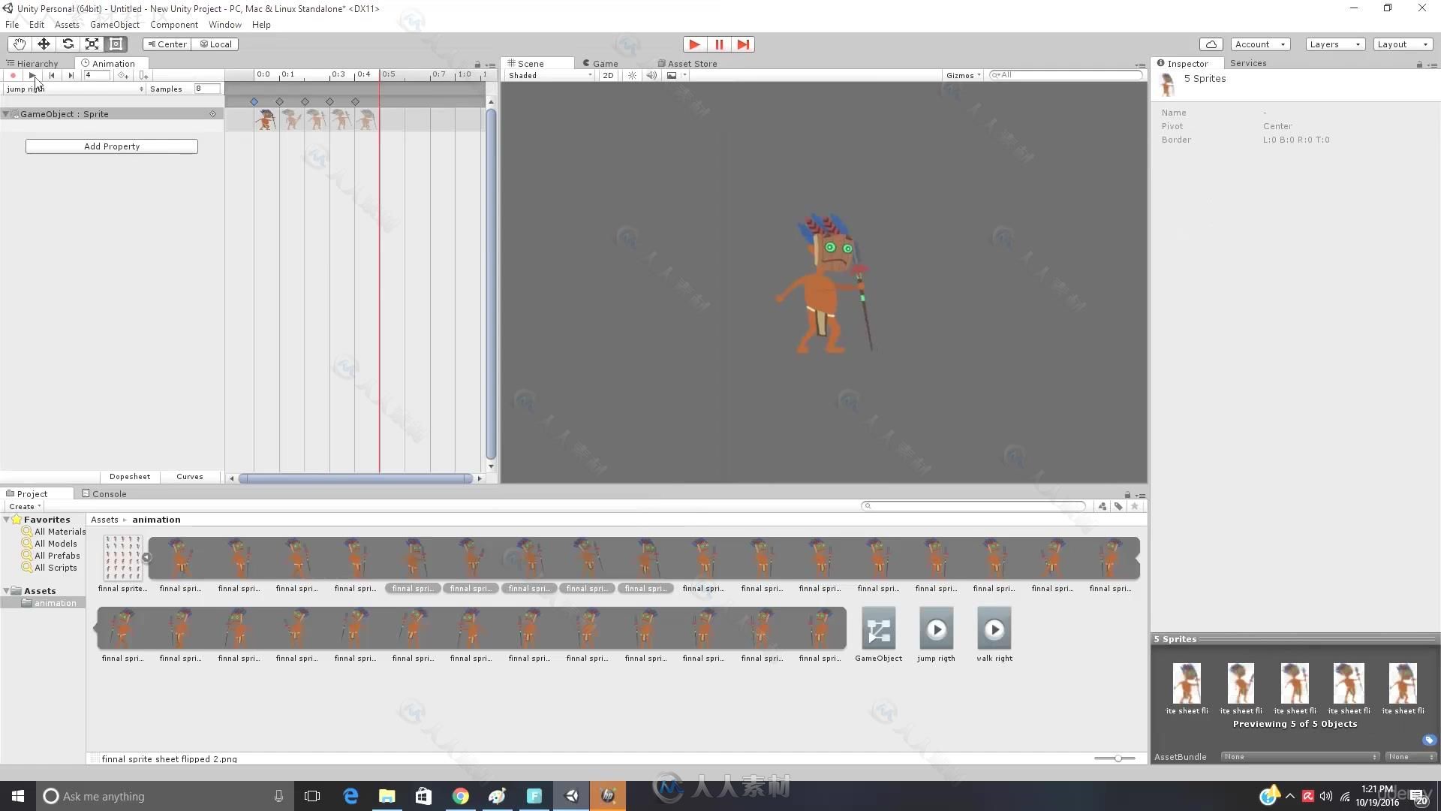Switch to Curves tab in Animation panel
The image size is (1441, 811).
coord(190,476)
